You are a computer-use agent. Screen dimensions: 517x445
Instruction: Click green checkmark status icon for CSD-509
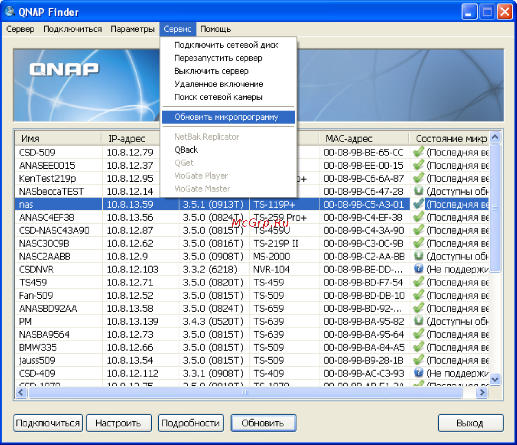point(419,152)
